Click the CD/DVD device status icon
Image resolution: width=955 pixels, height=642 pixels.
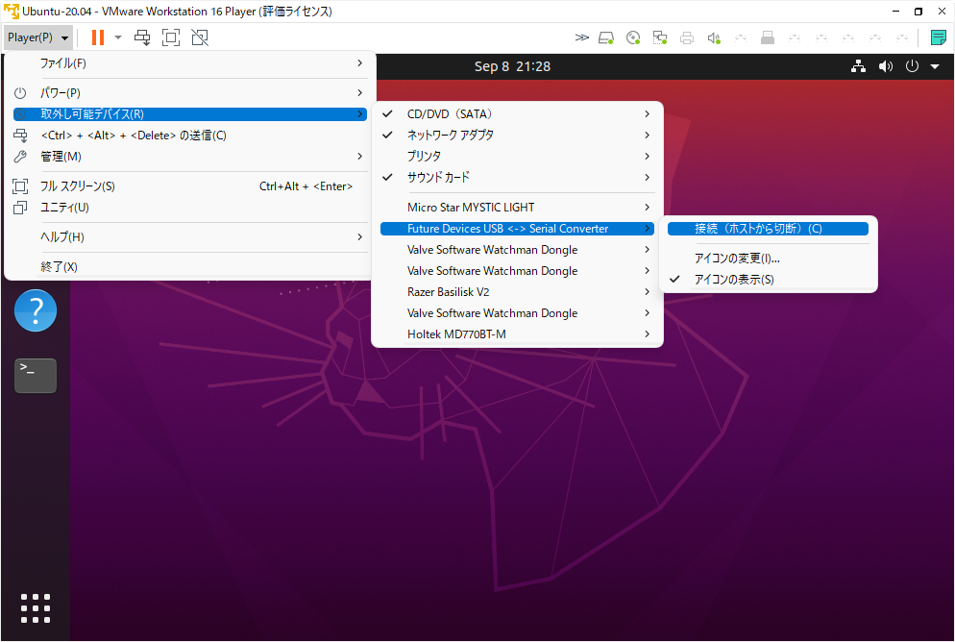[x=633, y=37]
